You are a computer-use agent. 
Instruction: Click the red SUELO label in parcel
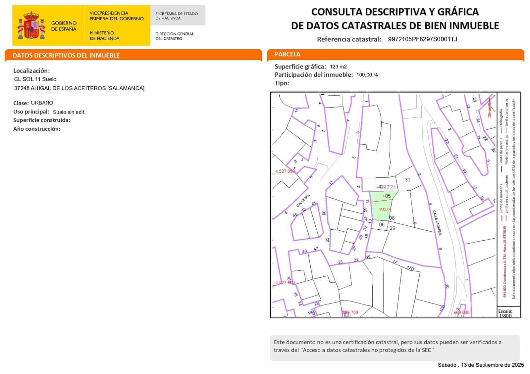[x=384, y=209]
